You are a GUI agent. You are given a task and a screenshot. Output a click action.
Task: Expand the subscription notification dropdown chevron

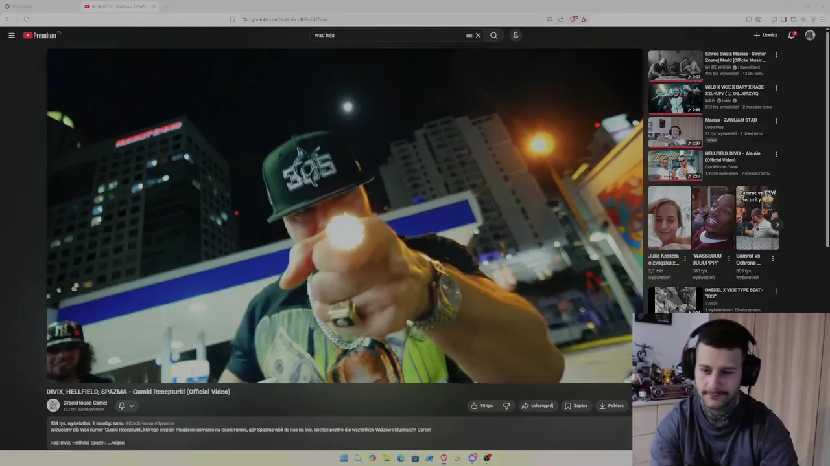click(x=132, y=406)
